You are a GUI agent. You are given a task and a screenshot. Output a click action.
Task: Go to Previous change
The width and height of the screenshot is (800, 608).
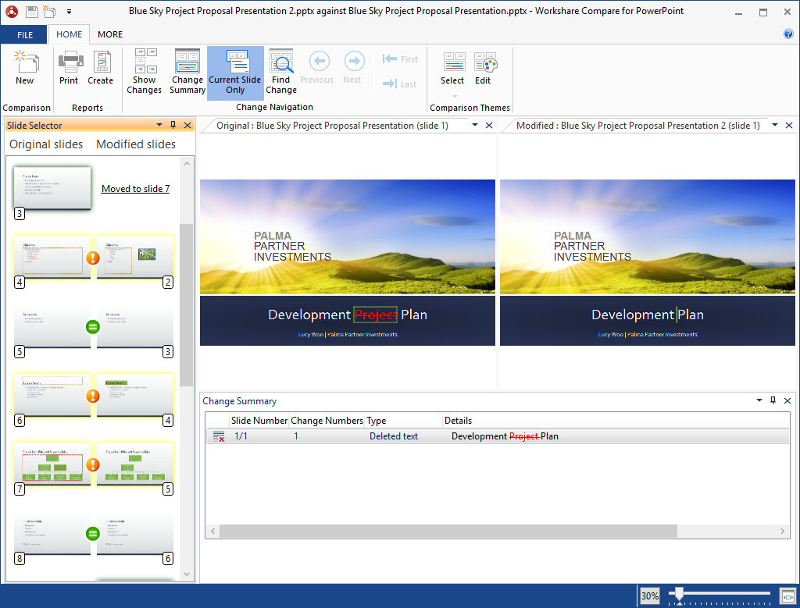317,68
